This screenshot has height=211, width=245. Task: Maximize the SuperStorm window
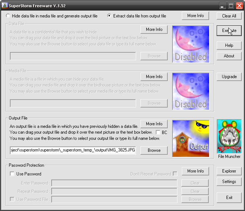(x=231, y=6)
